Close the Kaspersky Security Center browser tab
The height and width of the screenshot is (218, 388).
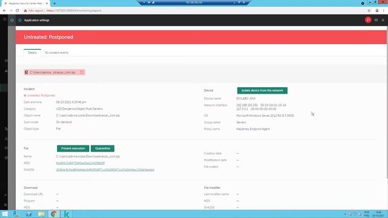tap(47, 4)
